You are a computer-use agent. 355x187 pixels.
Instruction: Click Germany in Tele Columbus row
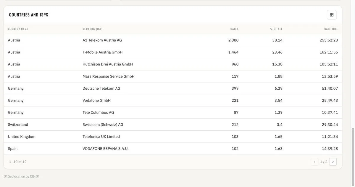pos(16,113)
